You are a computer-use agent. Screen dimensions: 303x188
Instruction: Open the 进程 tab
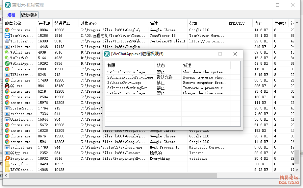tap(11, 15)
